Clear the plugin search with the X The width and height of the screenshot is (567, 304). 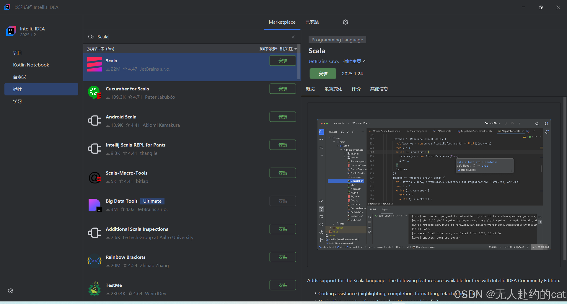(293, 37)
